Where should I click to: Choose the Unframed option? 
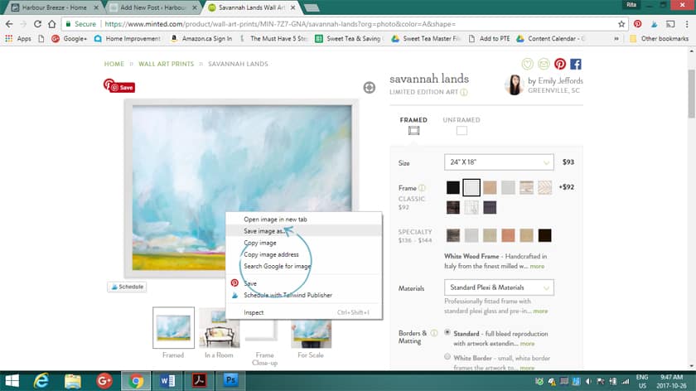[462, 126]
